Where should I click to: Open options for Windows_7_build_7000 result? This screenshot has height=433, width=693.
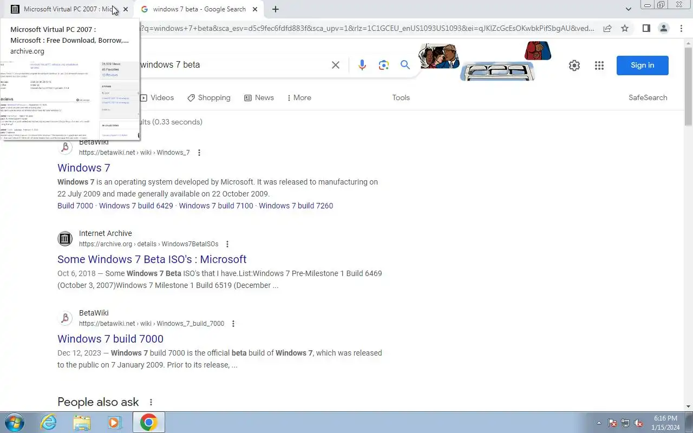point(233,324)
